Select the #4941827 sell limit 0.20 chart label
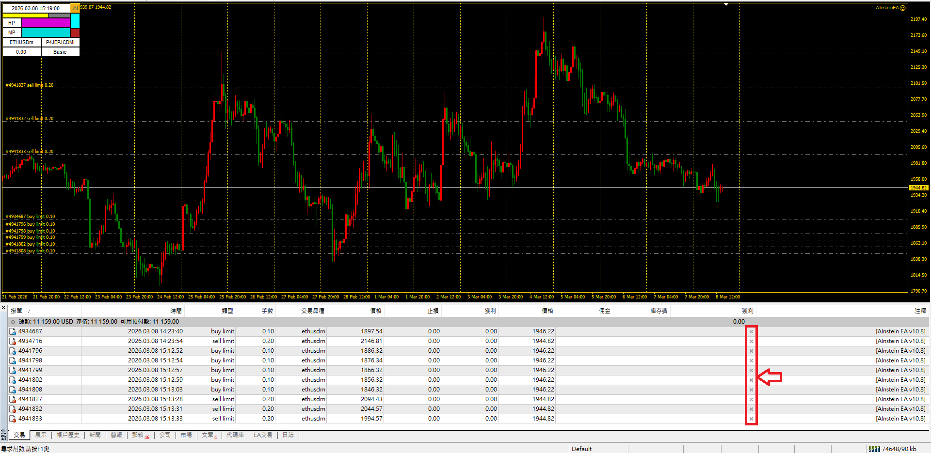 tap(30, 85)
